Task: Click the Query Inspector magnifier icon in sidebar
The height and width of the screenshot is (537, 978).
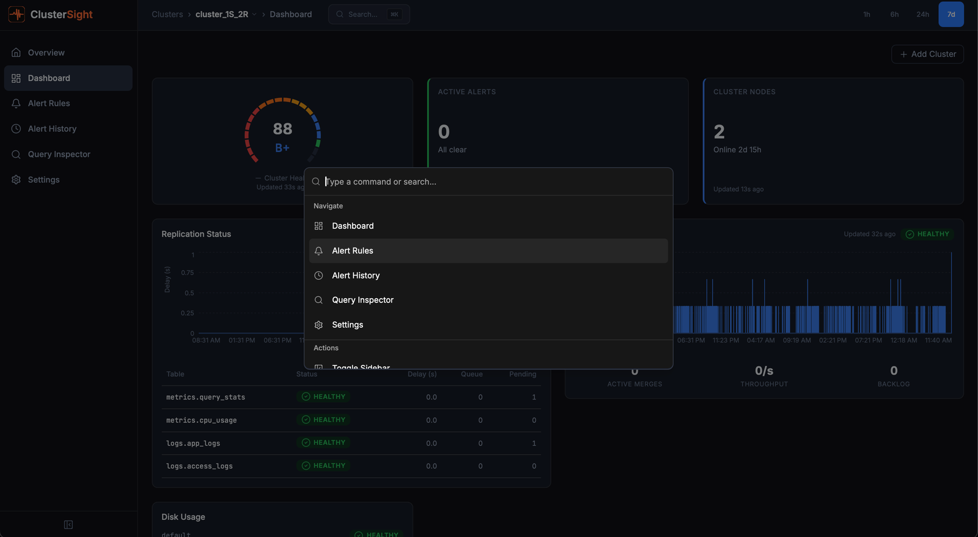Action: (x=17, y=155)
